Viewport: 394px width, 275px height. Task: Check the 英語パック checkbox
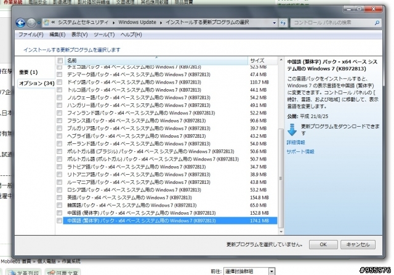tap(60, 197)
